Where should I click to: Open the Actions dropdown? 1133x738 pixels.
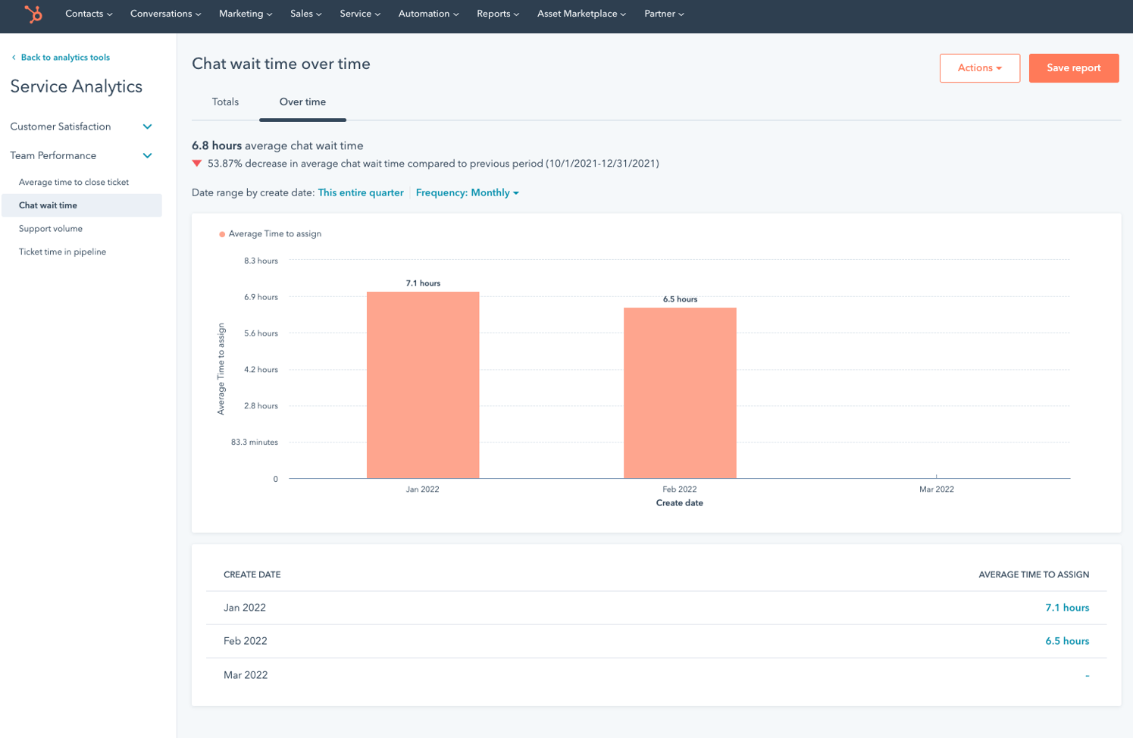tap(978, 67)
